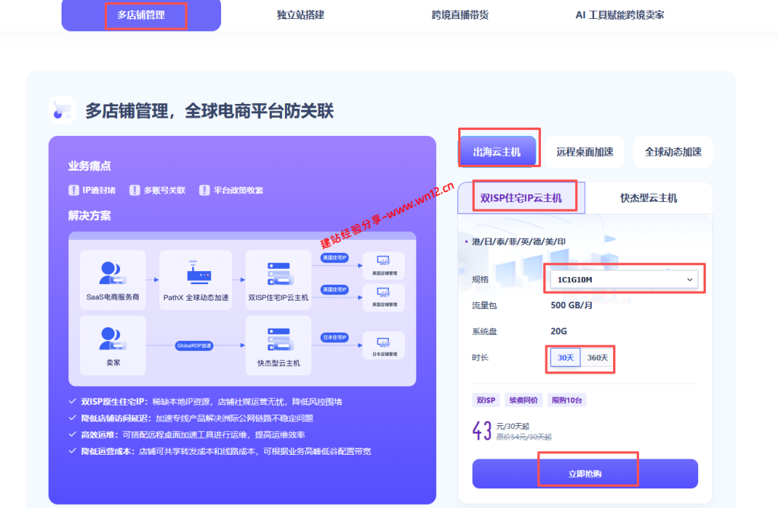Click the 日本店铺管理 monitor icon
Screen dimensions: 778x508
[384, 342]
